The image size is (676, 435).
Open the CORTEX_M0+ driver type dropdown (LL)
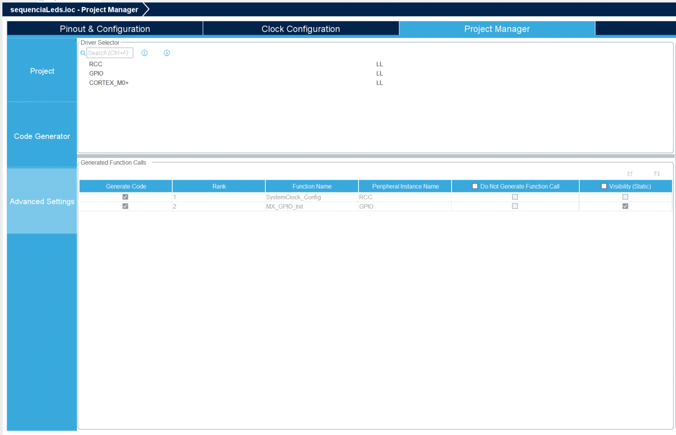tap(379, 83)
